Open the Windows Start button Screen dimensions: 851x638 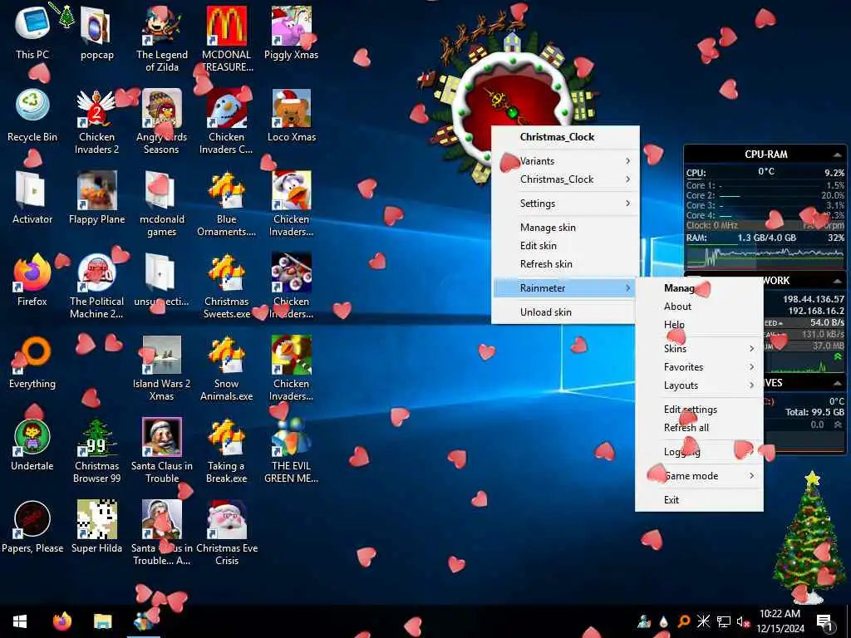(x=20, y=621)
